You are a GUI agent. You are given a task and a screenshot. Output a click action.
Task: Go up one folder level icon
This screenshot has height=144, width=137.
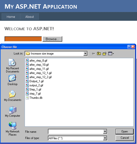click(x=99, y=53)
